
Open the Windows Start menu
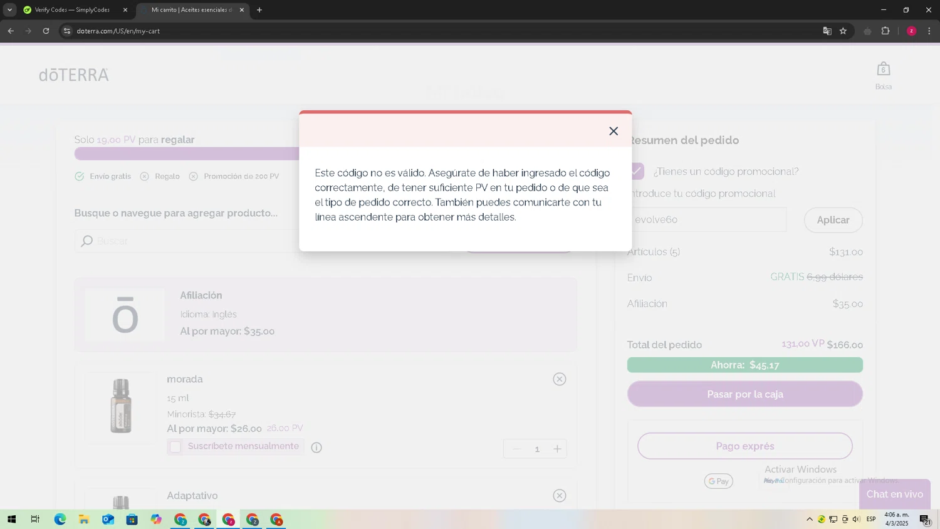11,520
